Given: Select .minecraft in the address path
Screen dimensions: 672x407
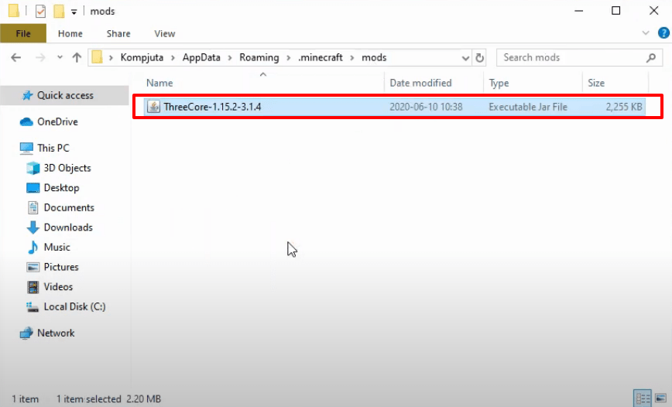Looking at the screenshot, I should pyautogui.click(x=321, y=57).
